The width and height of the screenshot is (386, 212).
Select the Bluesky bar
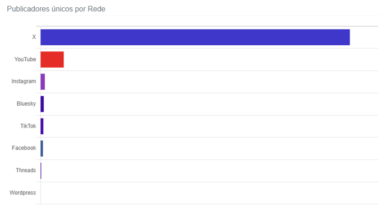pyautogui.click(x=42, y=104)
